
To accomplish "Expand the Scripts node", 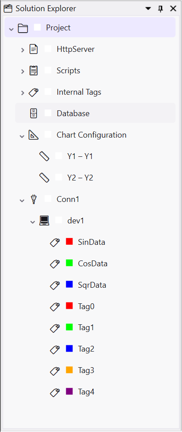I will tap(23, 71).
